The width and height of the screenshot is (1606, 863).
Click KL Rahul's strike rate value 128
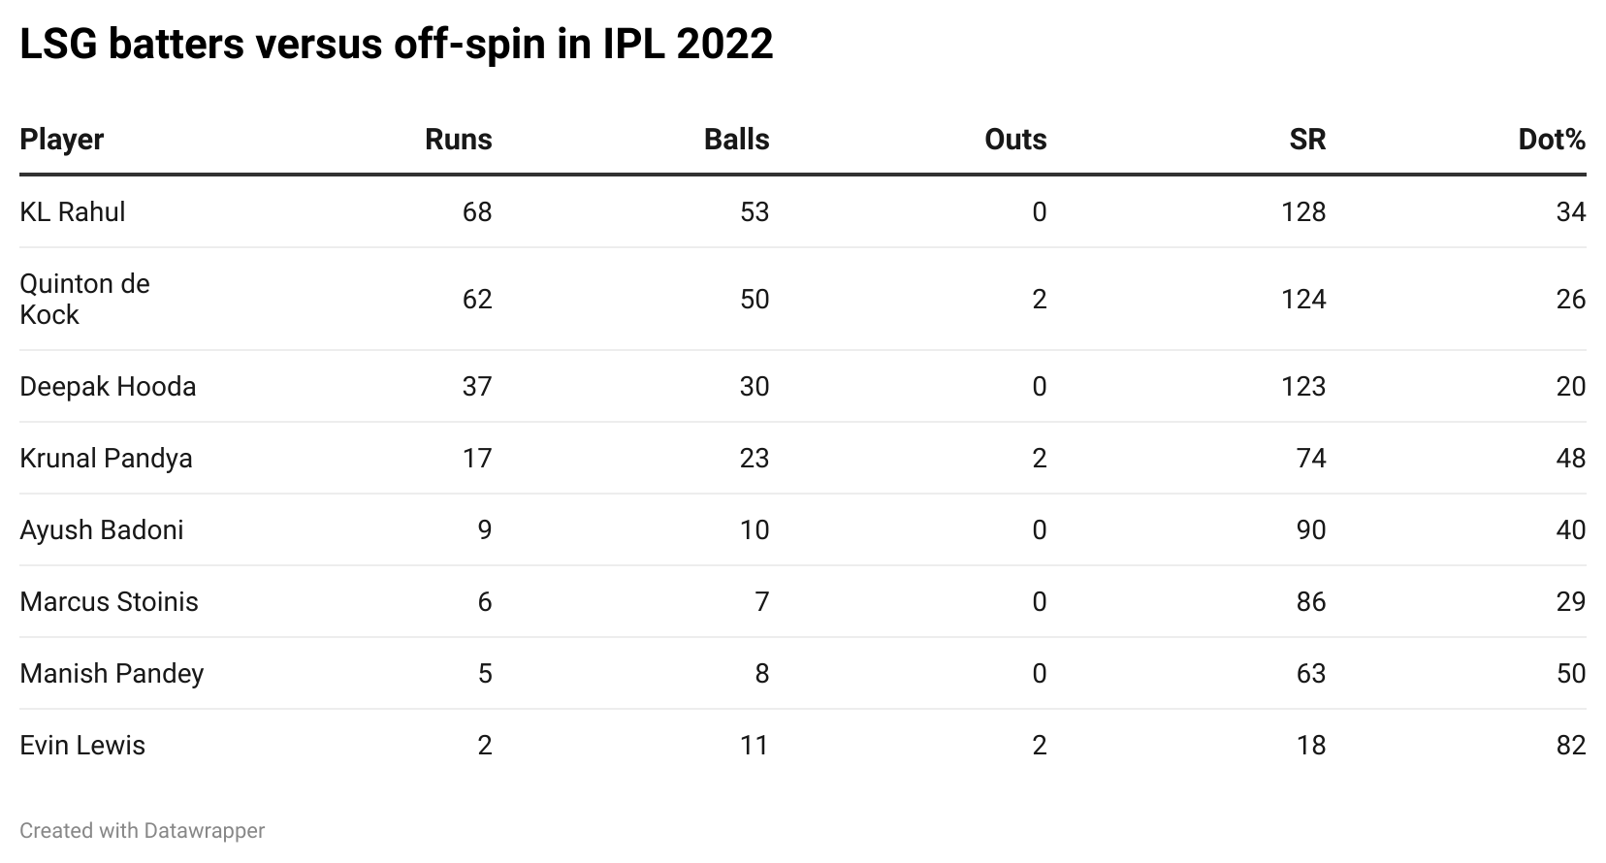pyautogui.click(x=1302, y=211)
